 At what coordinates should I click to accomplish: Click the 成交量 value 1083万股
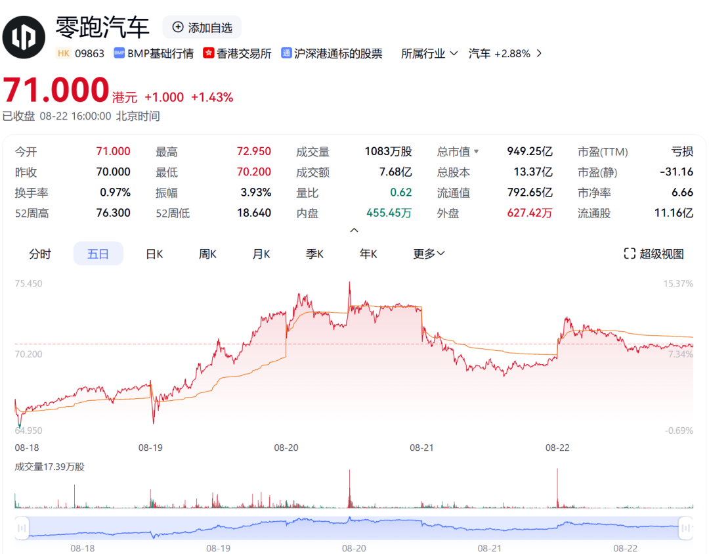click(389, 151)
